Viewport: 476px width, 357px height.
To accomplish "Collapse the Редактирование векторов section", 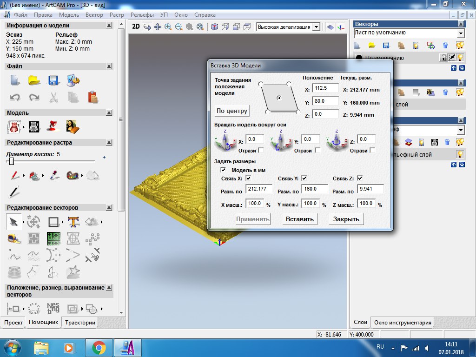I will point(109,207).
